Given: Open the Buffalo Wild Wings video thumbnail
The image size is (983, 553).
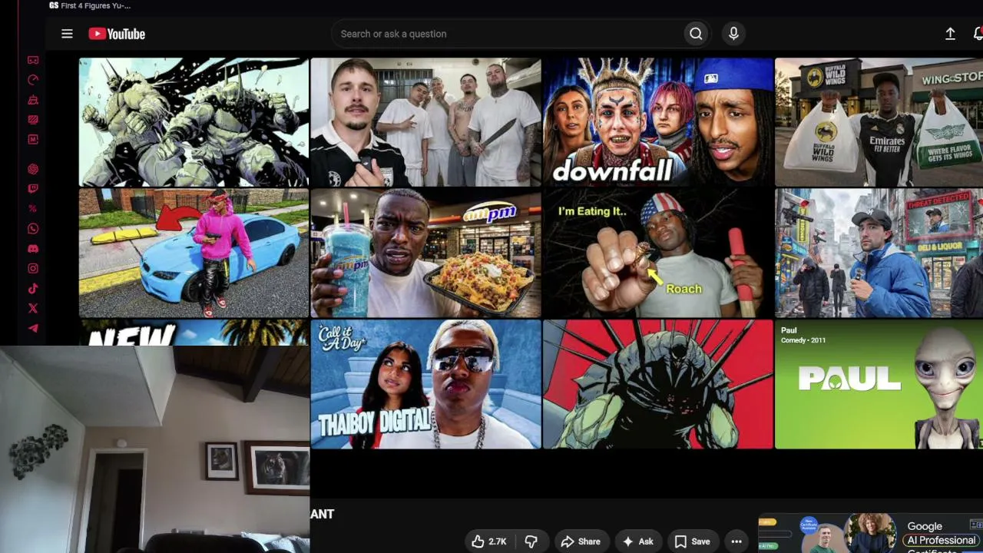Looking at the screenshot, I should [x=879, y=122].
